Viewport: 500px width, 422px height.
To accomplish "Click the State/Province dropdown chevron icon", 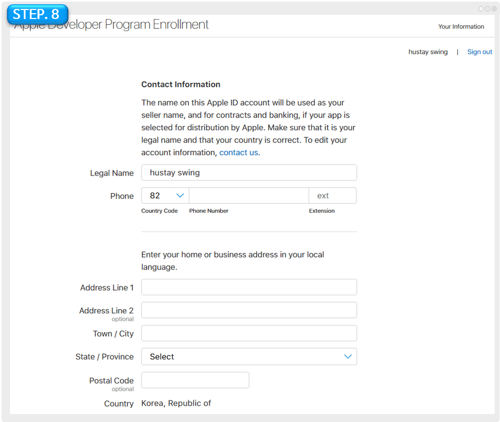I will tap(348, 357).
